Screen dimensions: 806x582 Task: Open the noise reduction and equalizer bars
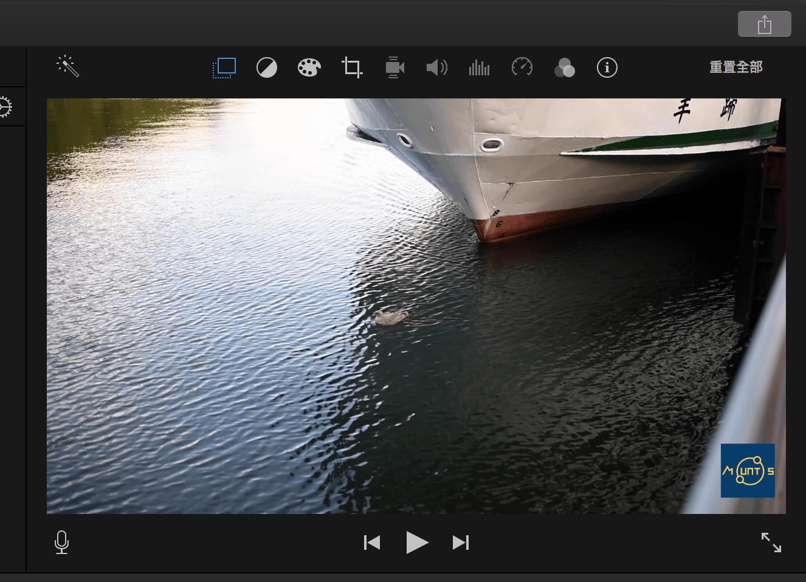479,67
